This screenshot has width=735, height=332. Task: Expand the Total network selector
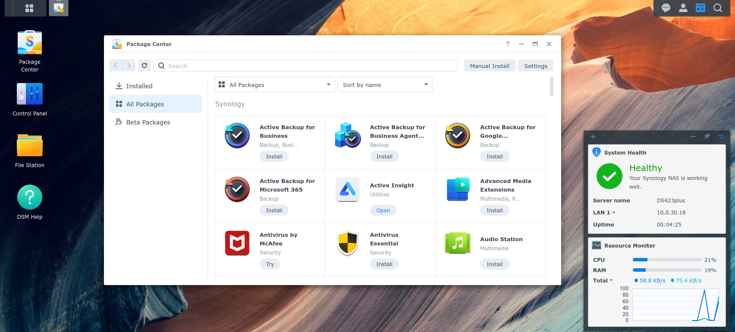[x=603, y=280]
